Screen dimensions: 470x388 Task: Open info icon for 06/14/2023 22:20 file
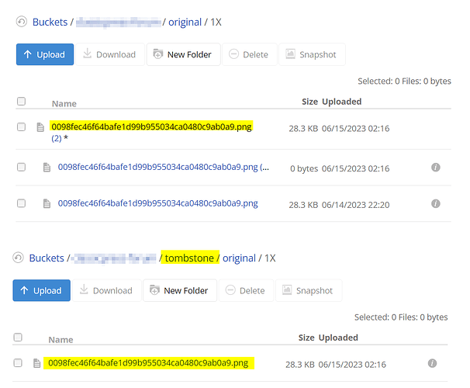pyautogui.click(x=436, y=204)
